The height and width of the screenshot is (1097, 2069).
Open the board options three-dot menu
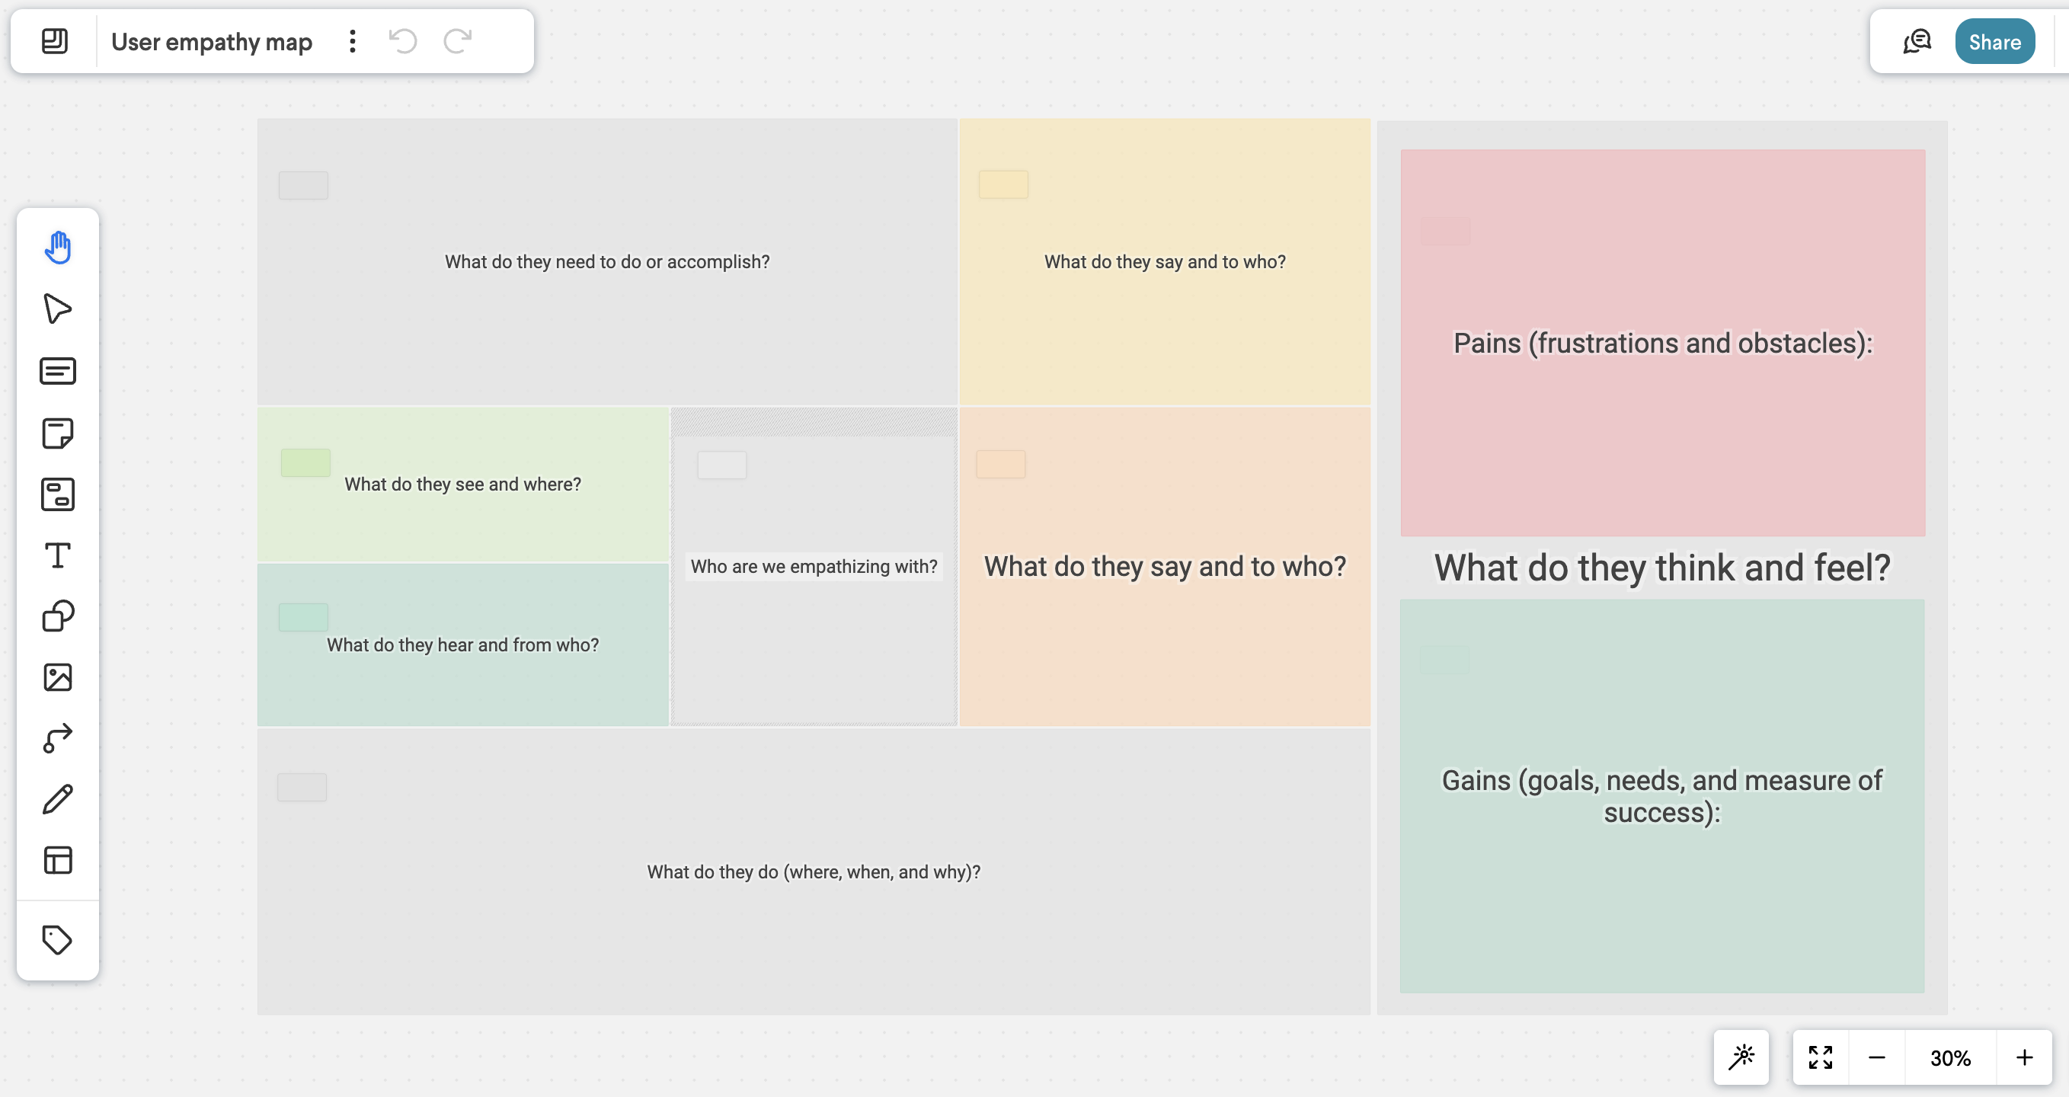(353, 41)
